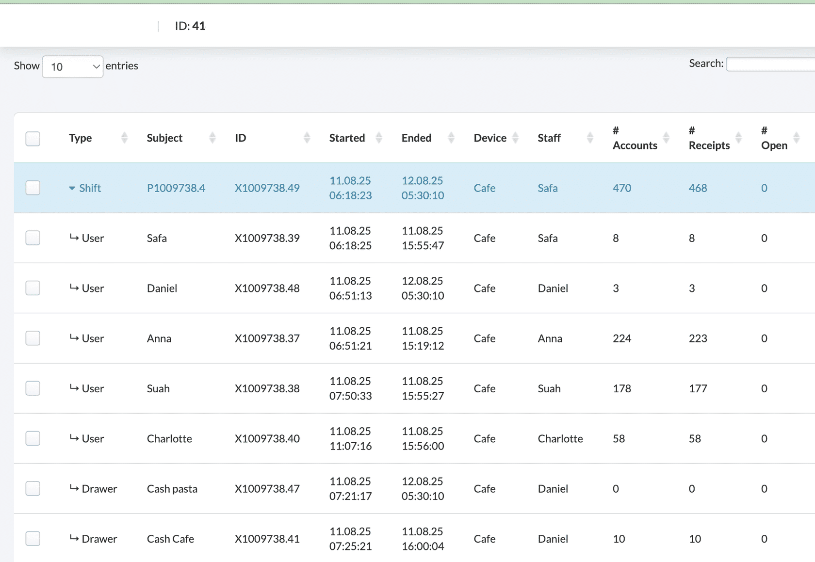Click into the Search input field

coord(770,64)
